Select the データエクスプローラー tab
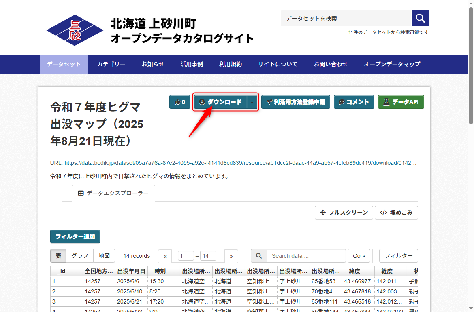Screen dimensions: 474x312 click(x=113, y=193)
